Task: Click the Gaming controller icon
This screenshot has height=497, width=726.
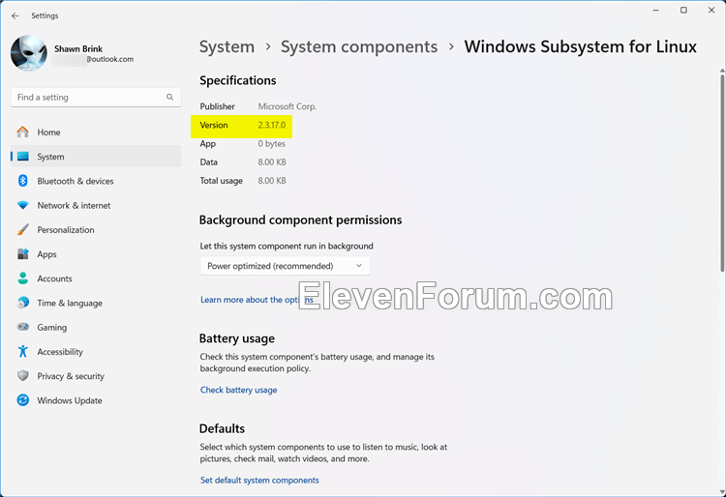Action: tap(22, 327)
